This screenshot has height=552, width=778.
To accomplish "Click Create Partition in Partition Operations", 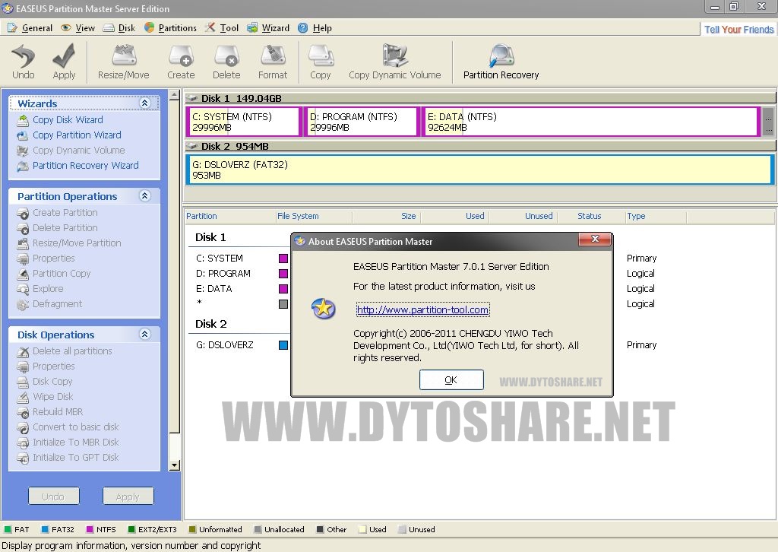I will pos(57,212).
